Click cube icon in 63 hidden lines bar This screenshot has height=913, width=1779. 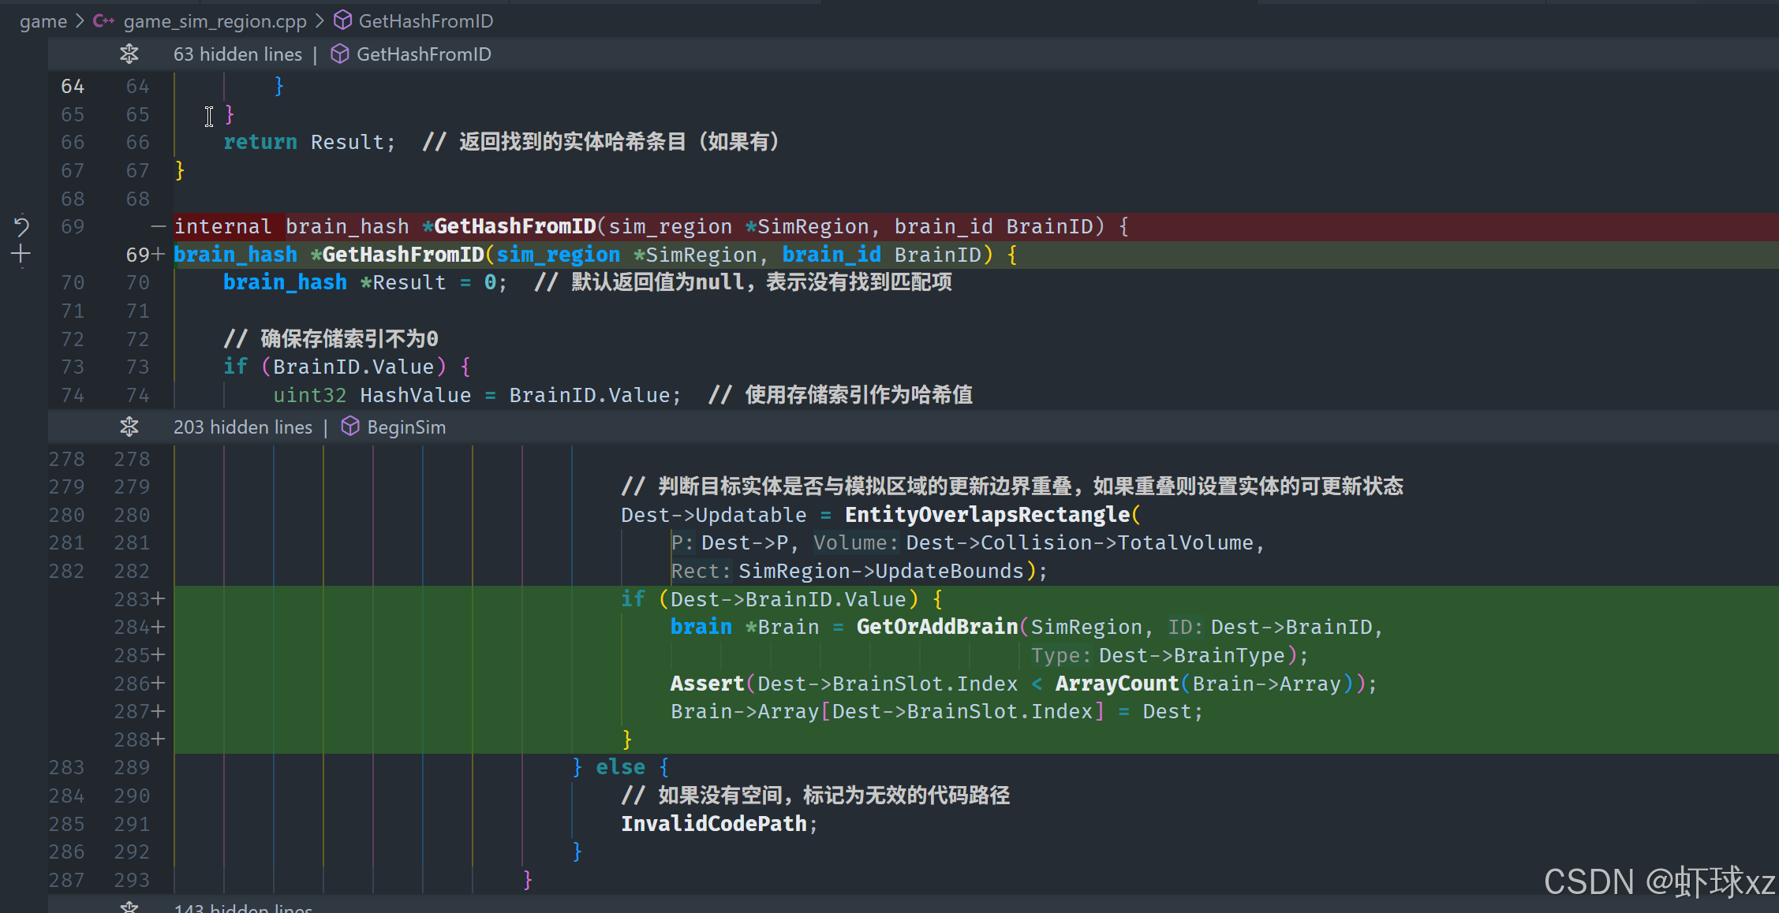coord(339,54)
